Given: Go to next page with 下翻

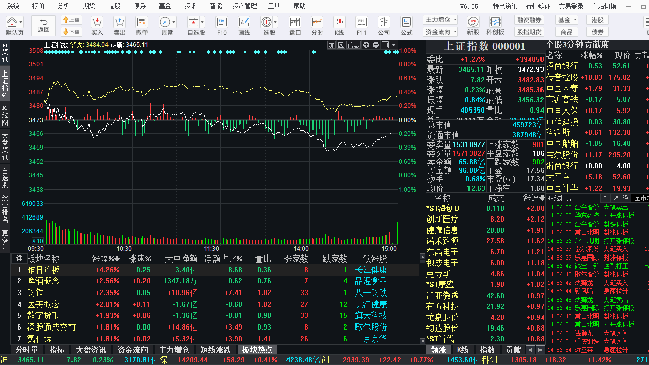Looking at the screenshot, I should click(71, 32).
